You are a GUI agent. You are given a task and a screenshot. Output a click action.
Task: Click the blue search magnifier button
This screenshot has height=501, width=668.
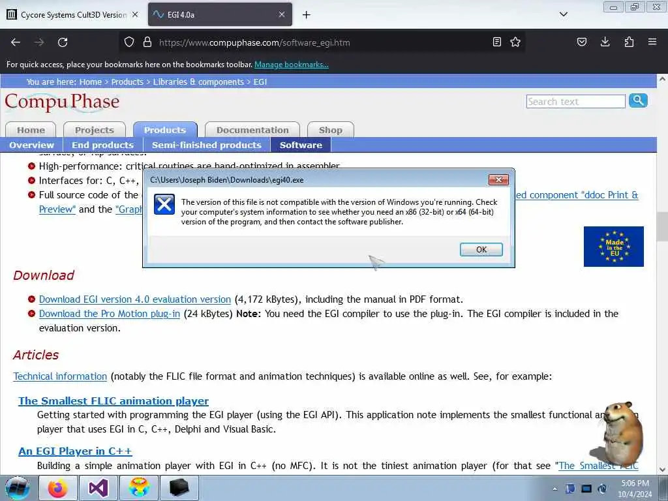638,101
